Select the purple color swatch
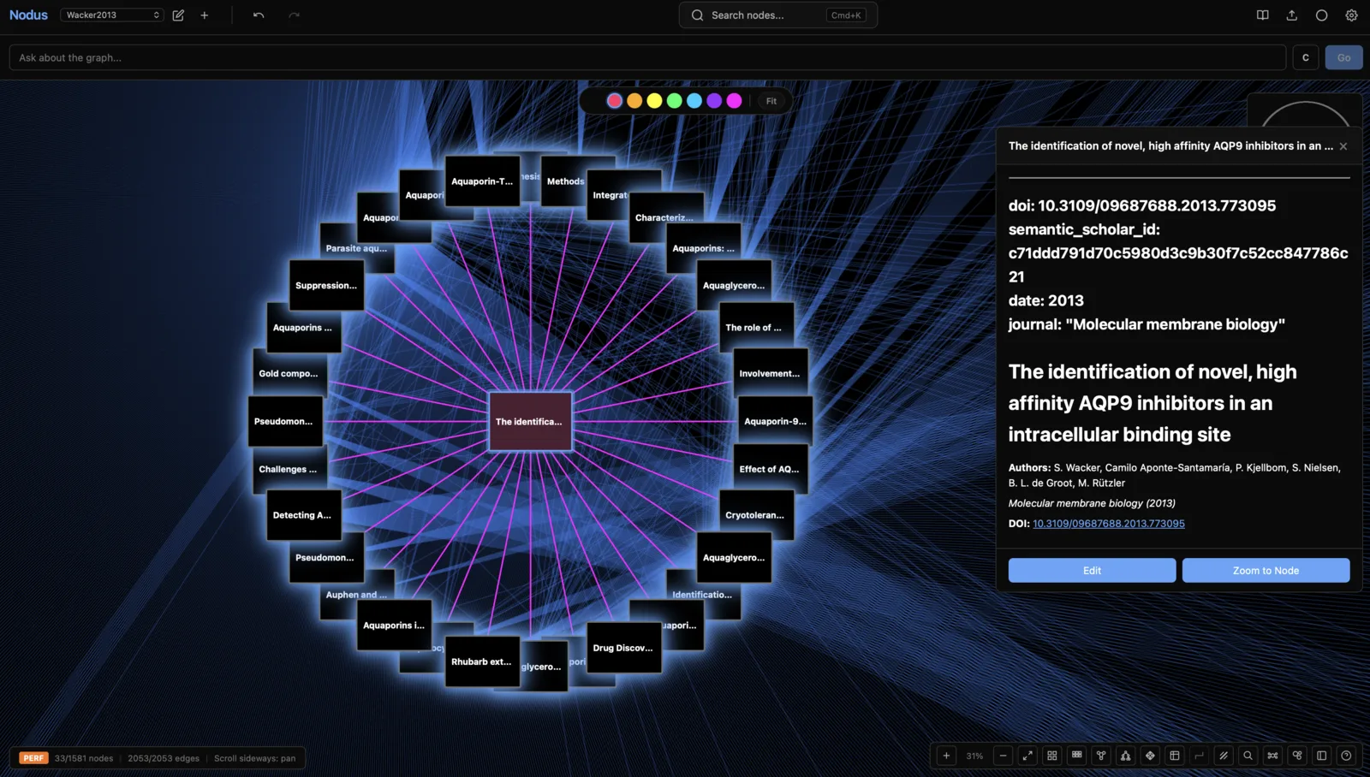Viewport: 1370px width, 777px height. [x=714, y=101]
